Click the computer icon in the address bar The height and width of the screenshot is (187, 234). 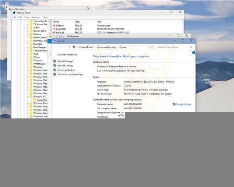74,47
